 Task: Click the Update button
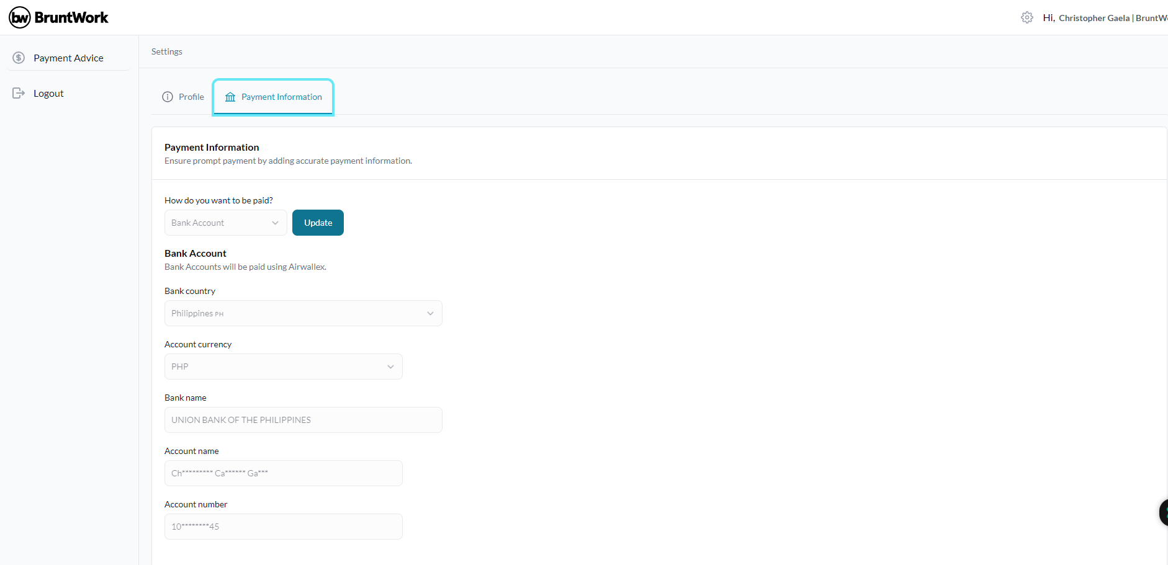tap(318, 223)
